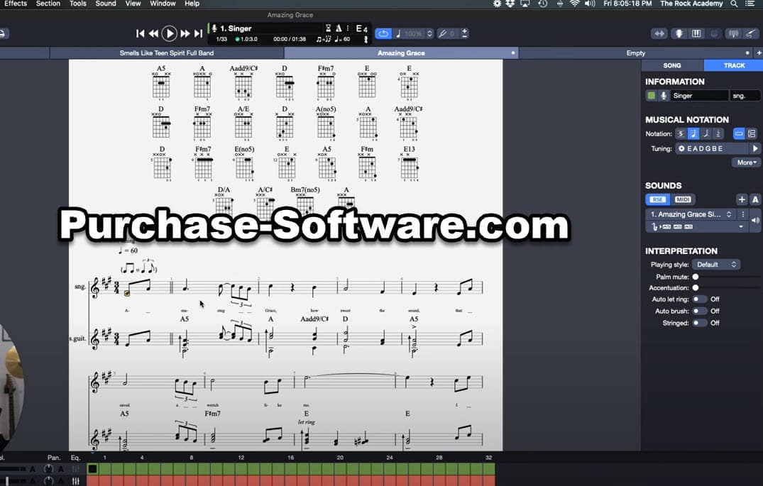Open the Window menu
This screenshot has height=486, width=763.
point(163,4)
